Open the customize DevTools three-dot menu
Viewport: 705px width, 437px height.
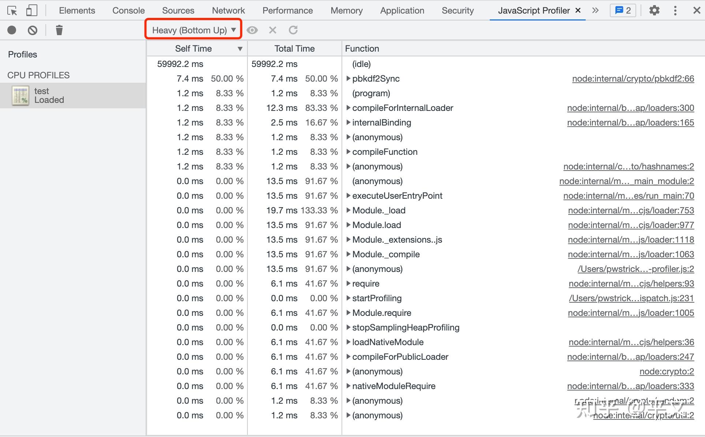pyautogui.click(x=675, y=11)
